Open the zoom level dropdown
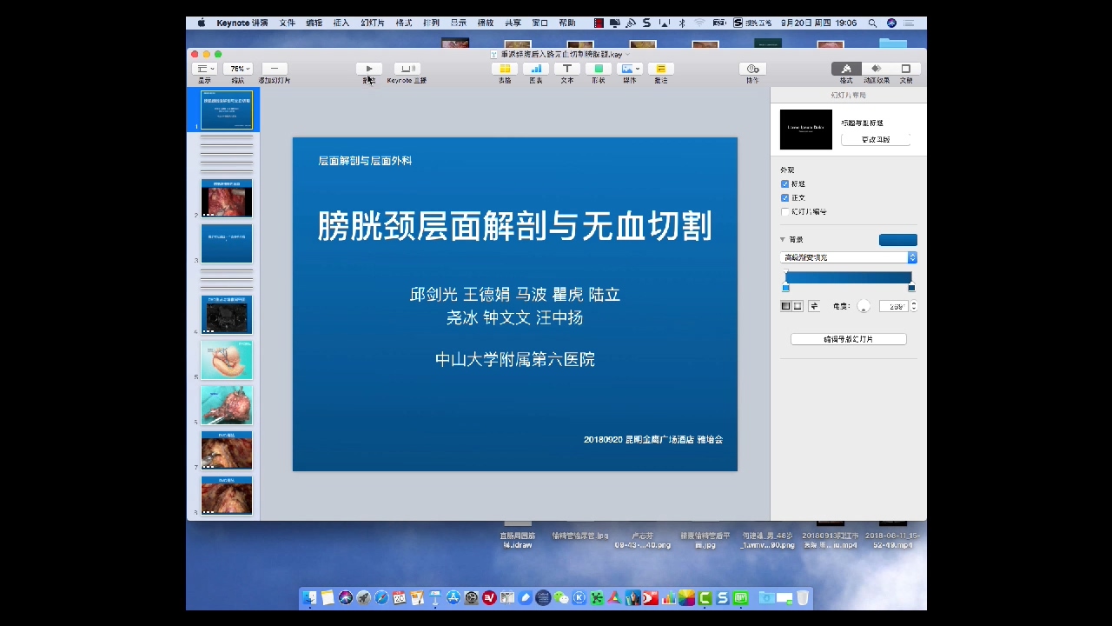This screenshot has width=1112, height=626. (238, 69)
